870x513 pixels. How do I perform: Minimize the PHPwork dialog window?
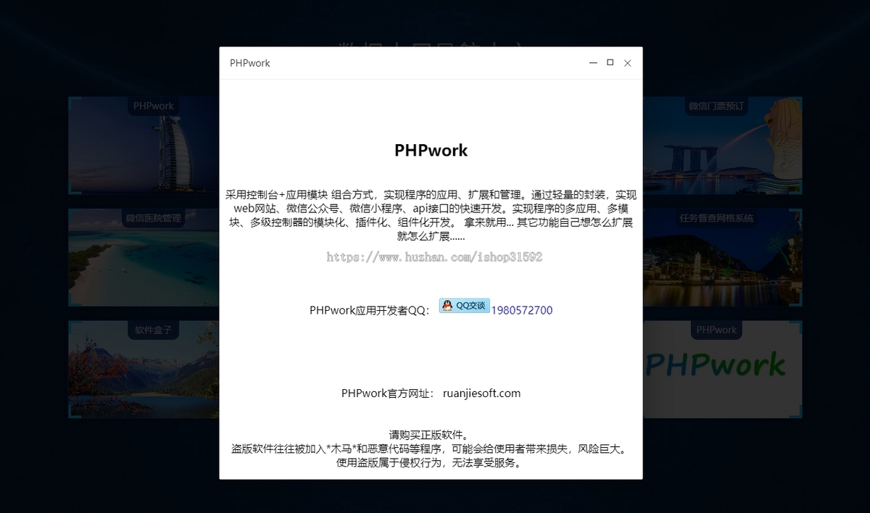click(x=593, y=63)
